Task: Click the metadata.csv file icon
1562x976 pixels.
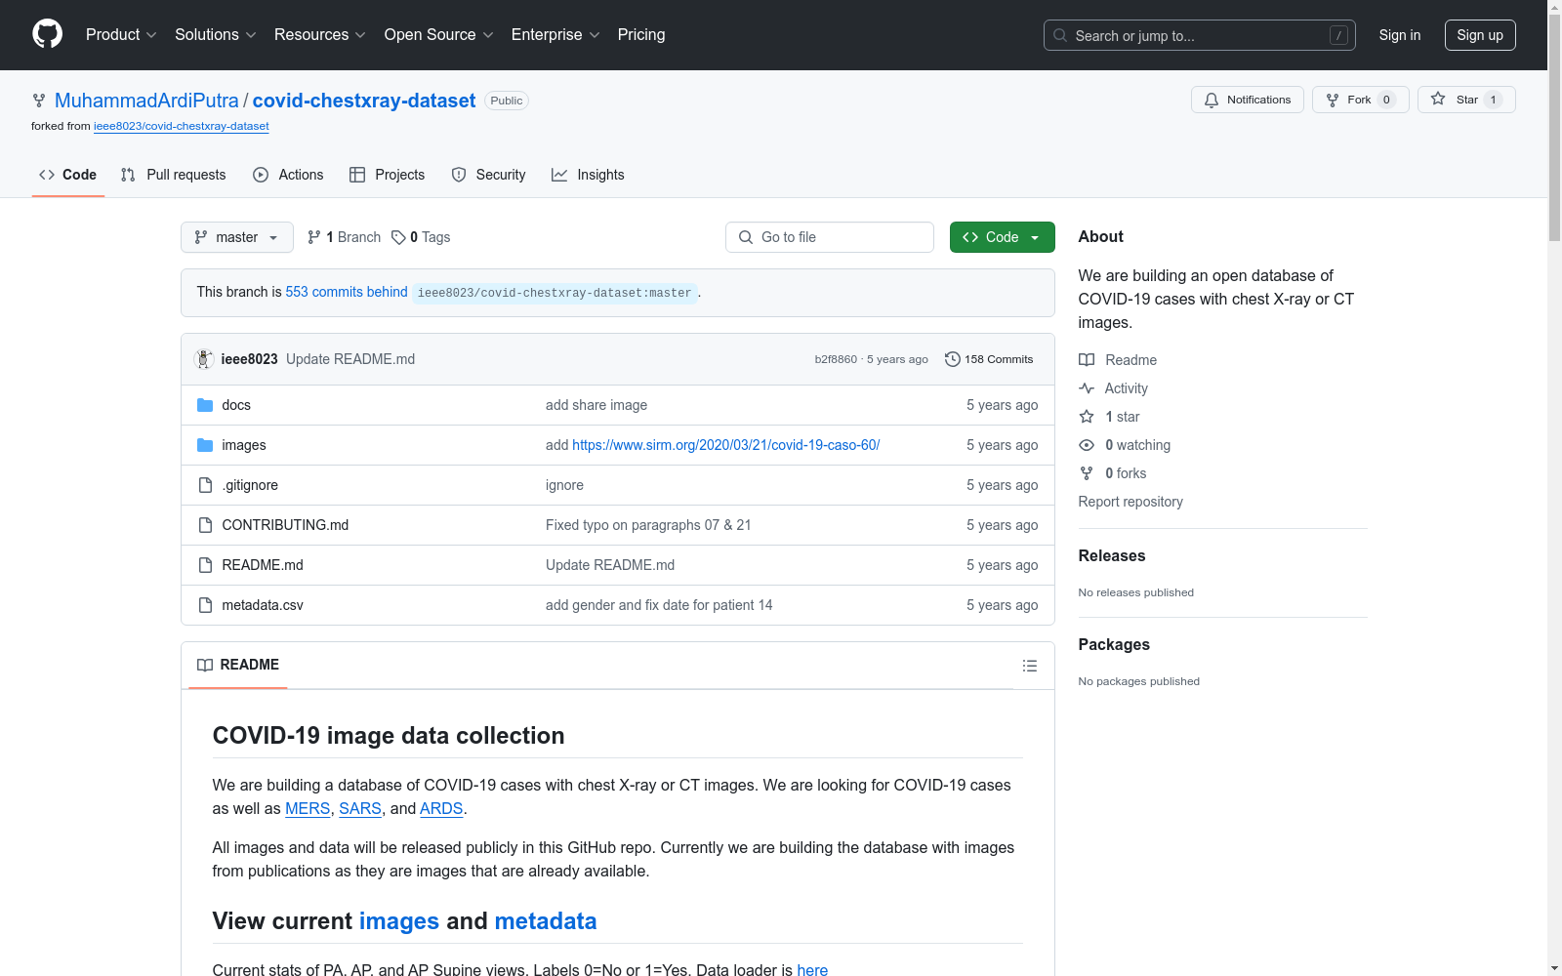Action: 205,605
